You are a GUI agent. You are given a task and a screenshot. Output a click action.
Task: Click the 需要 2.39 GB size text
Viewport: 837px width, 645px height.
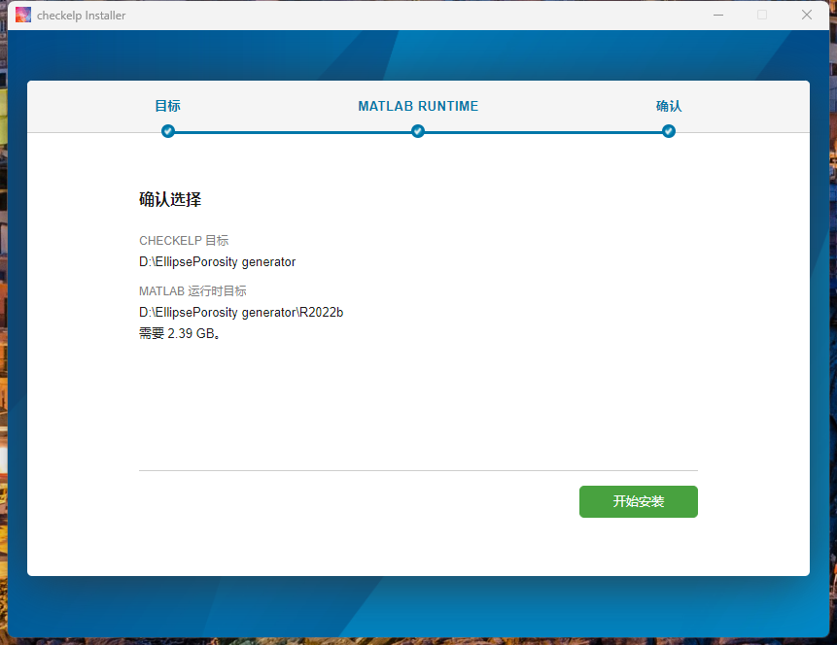point(179,333)
